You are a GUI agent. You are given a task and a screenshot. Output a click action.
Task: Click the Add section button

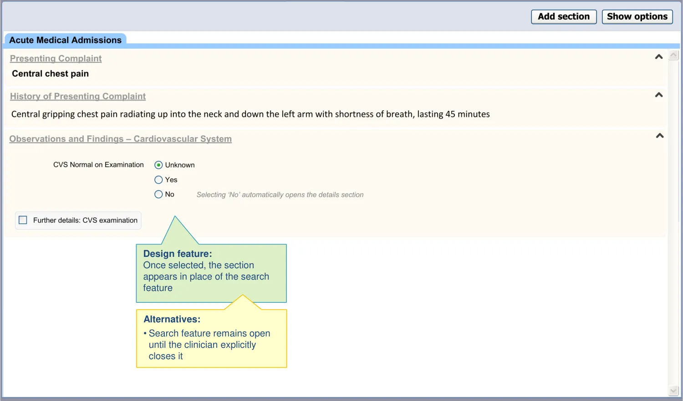(564, 17)
